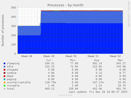The width and height of the screenshot is (131, 98).
Task: Click the zombie current value 4.00
Action: 51,73
